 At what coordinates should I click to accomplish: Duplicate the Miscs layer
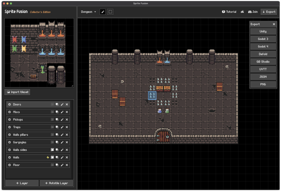57,112
